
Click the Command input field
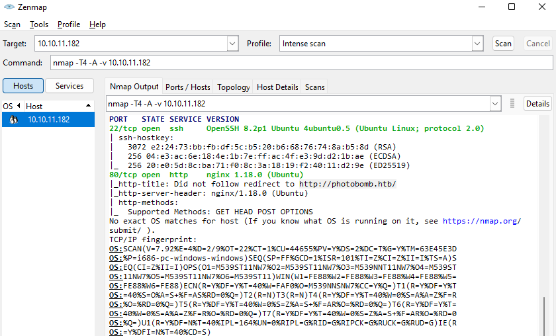(301, 63)
